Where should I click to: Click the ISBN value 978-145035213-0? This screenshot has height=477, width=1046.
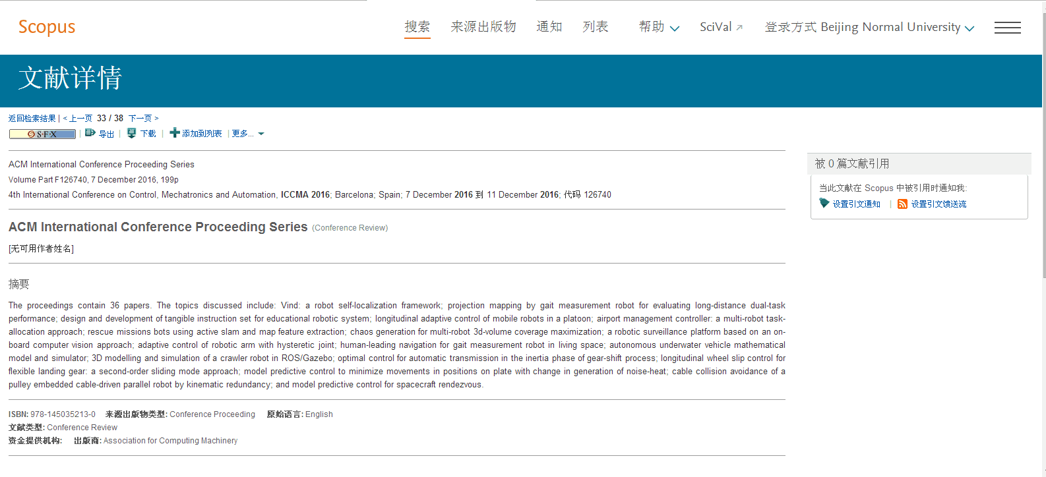point(63,414)
